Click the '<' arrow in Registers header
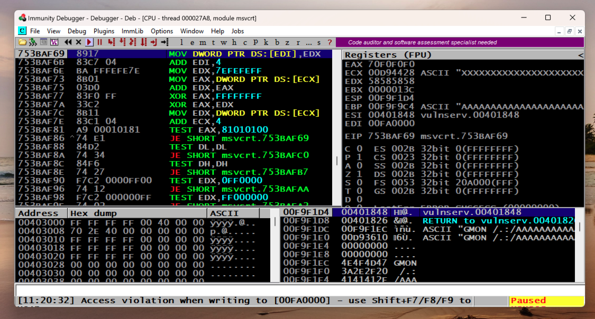This screenshot has height=319, width=595. (580, 55)
